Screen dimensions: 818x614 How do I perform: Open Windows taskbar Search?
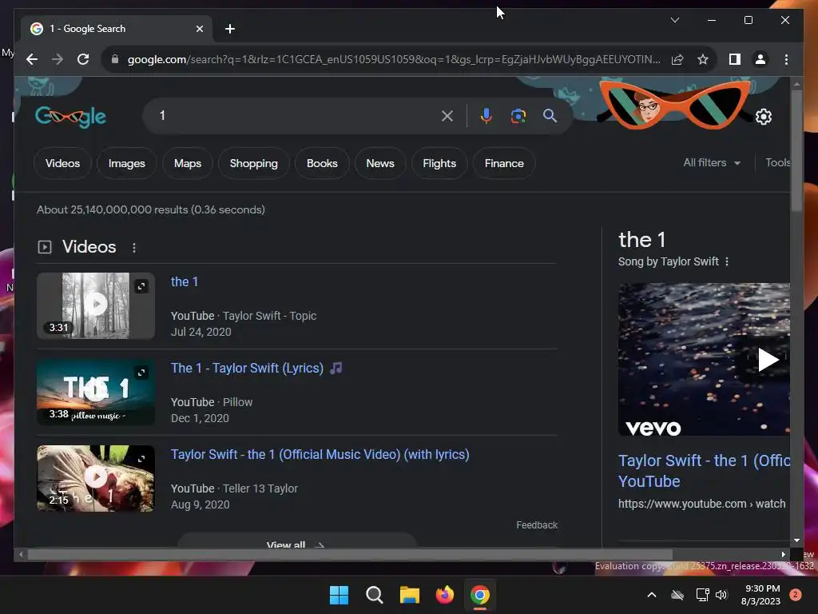[x=374, y=595]
